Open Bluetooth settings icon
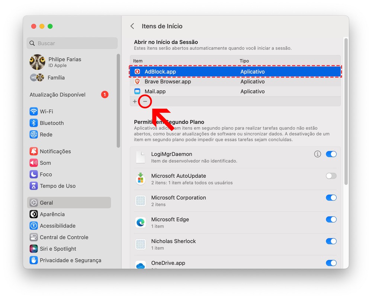 pos(34,123)
